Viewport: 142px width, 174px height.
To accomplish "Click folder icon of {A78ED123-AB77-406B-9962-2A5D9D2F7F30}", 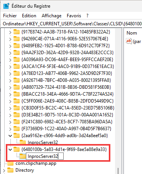I will tap(17, 73).
